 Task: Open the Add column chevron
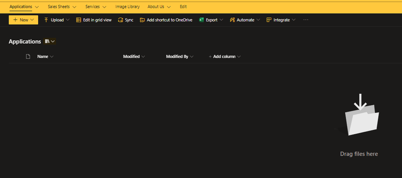(x=239, y=56)
